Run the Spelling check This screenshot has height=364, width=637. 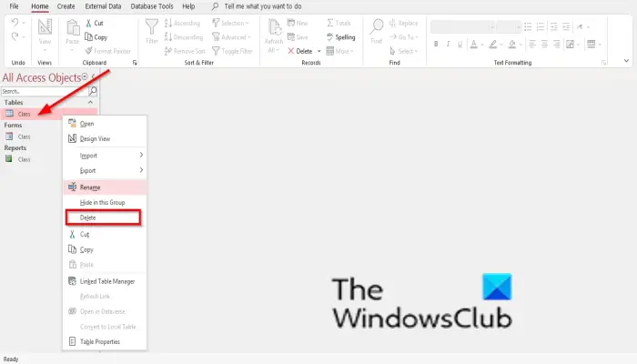point(341,37)
